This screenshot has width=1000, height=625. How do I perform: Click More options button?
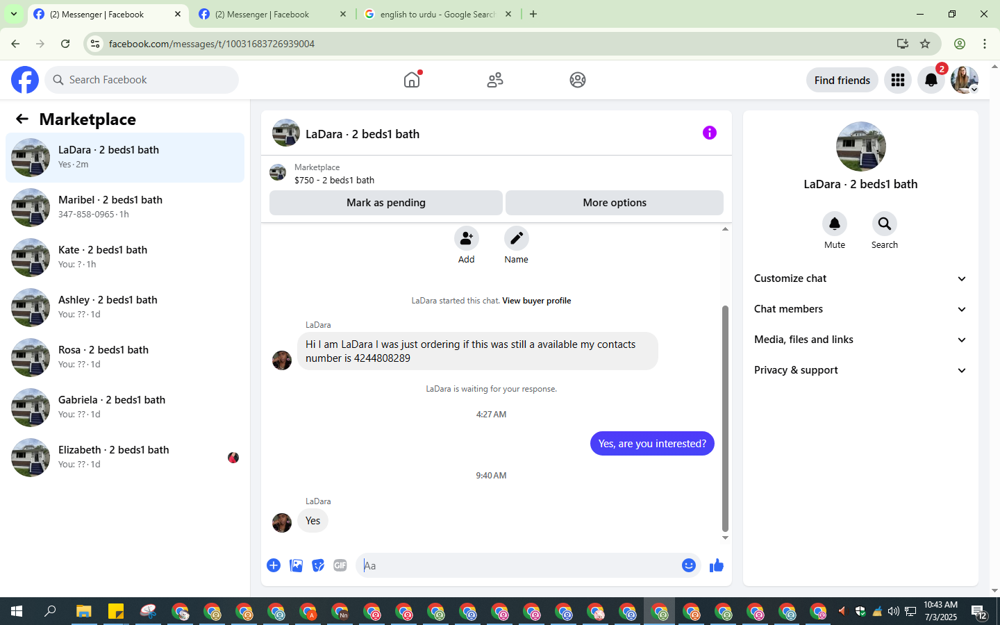615,203
